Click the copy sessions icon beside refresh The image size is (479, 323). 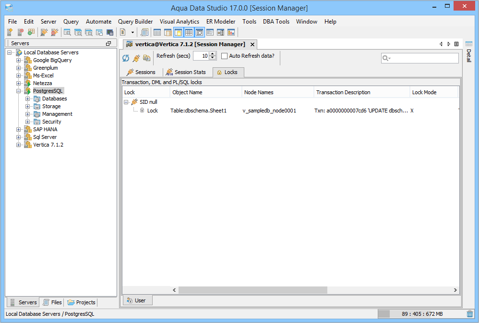tap(147, 58)
